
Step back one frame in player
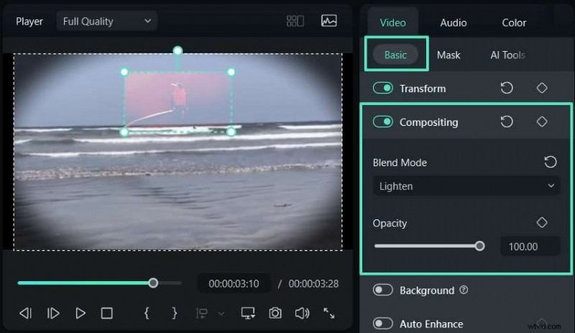(25, 313)
